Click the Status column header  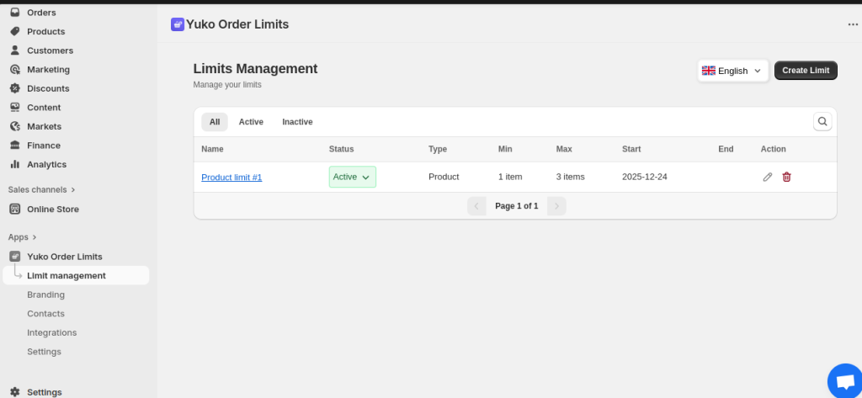coord(342,149)
